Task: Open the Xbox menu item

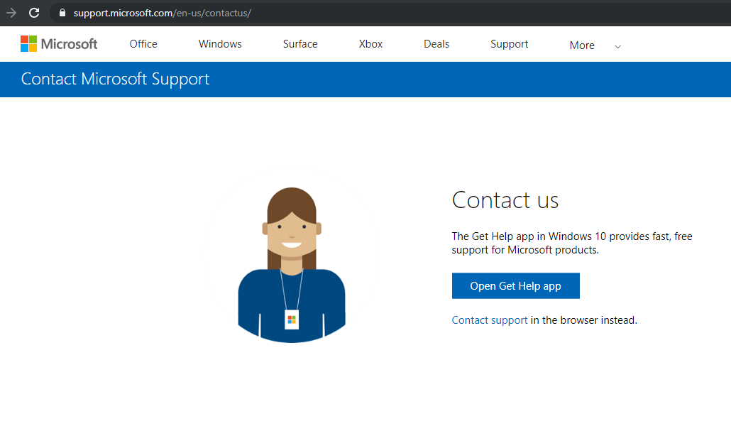Action: click(370, 44)
